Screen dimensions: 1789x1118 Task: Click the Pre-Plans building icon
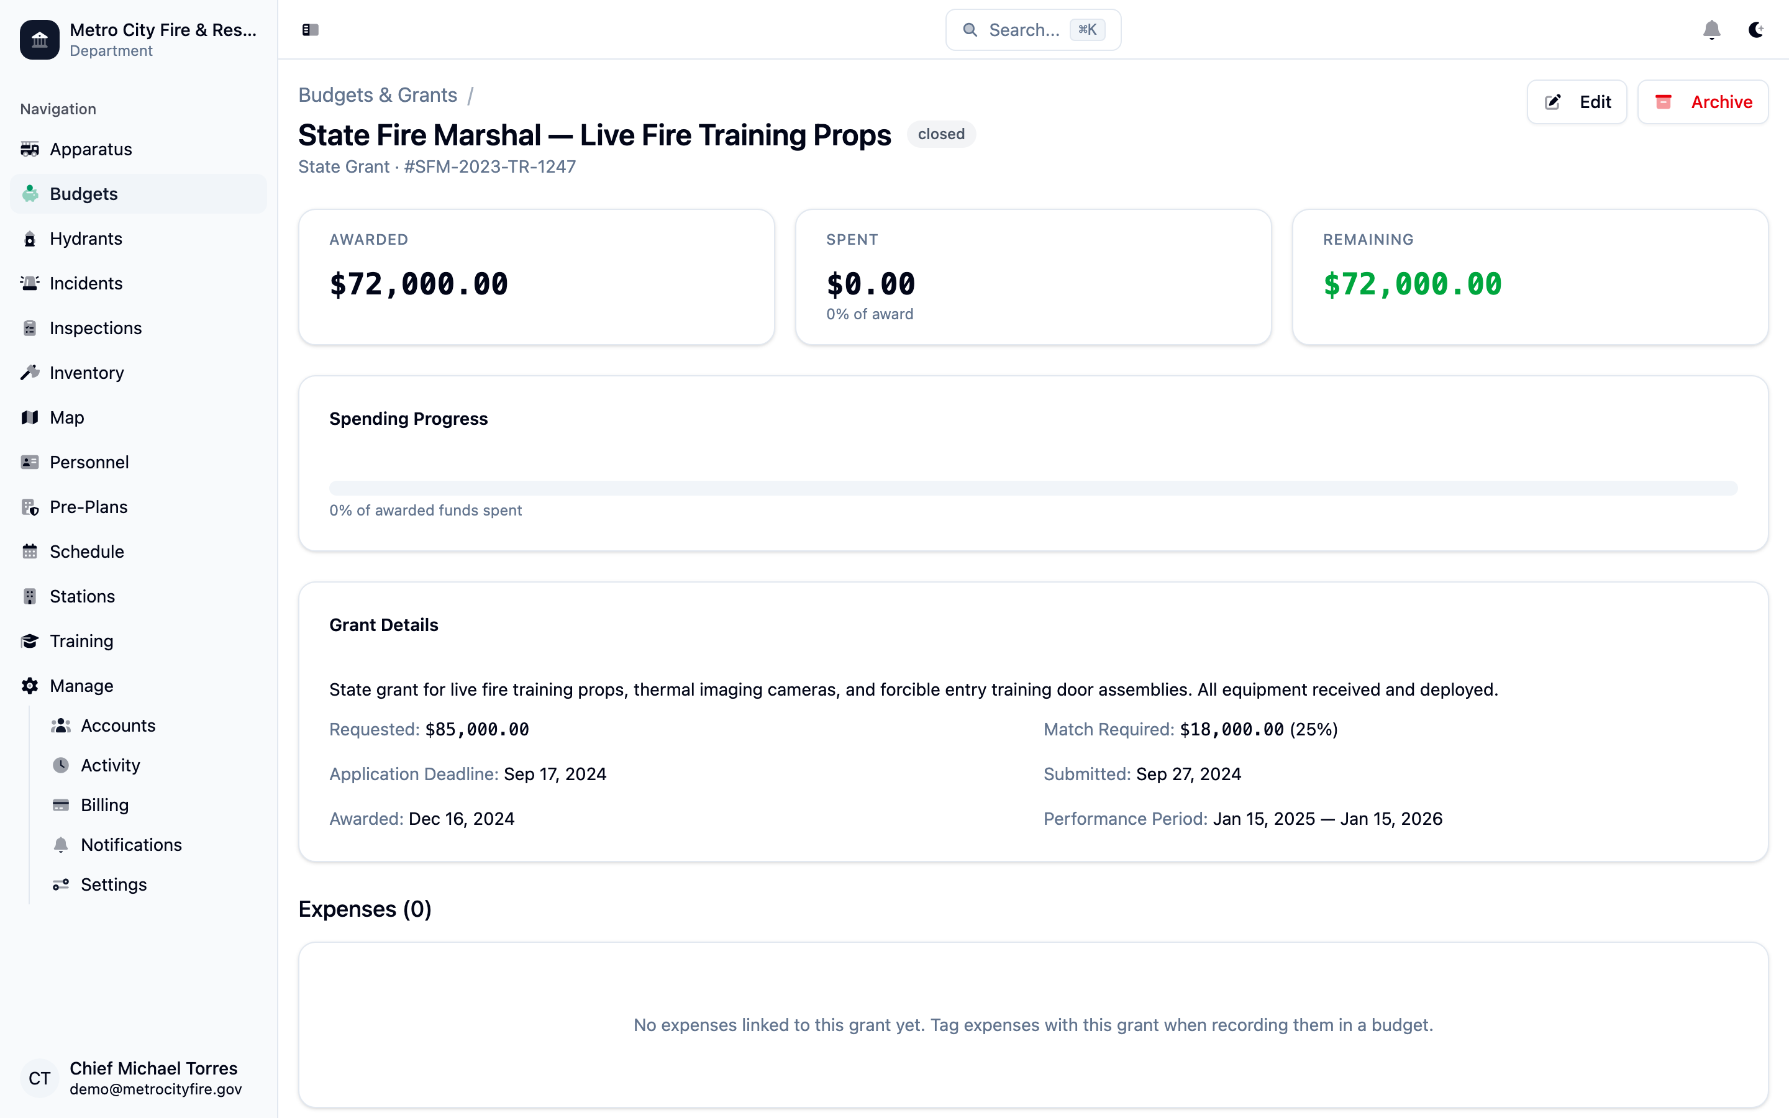[x=30, y=507]
